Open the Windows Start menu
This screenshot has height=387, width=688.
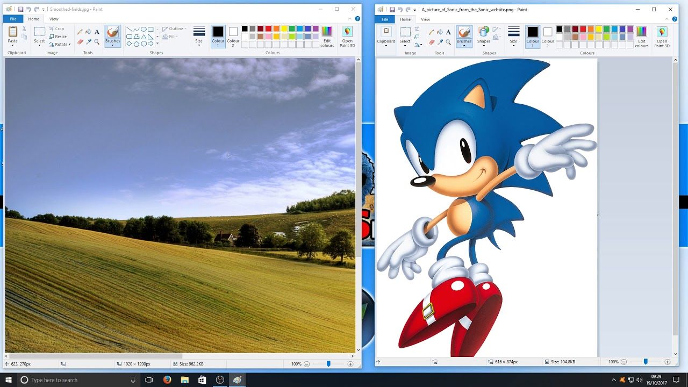pos(8,380)
